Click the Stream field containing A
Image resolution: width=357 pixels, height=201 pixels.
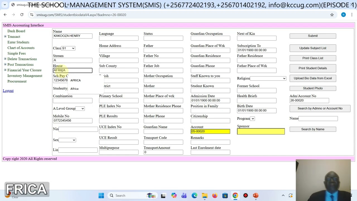tap(73, 60)
